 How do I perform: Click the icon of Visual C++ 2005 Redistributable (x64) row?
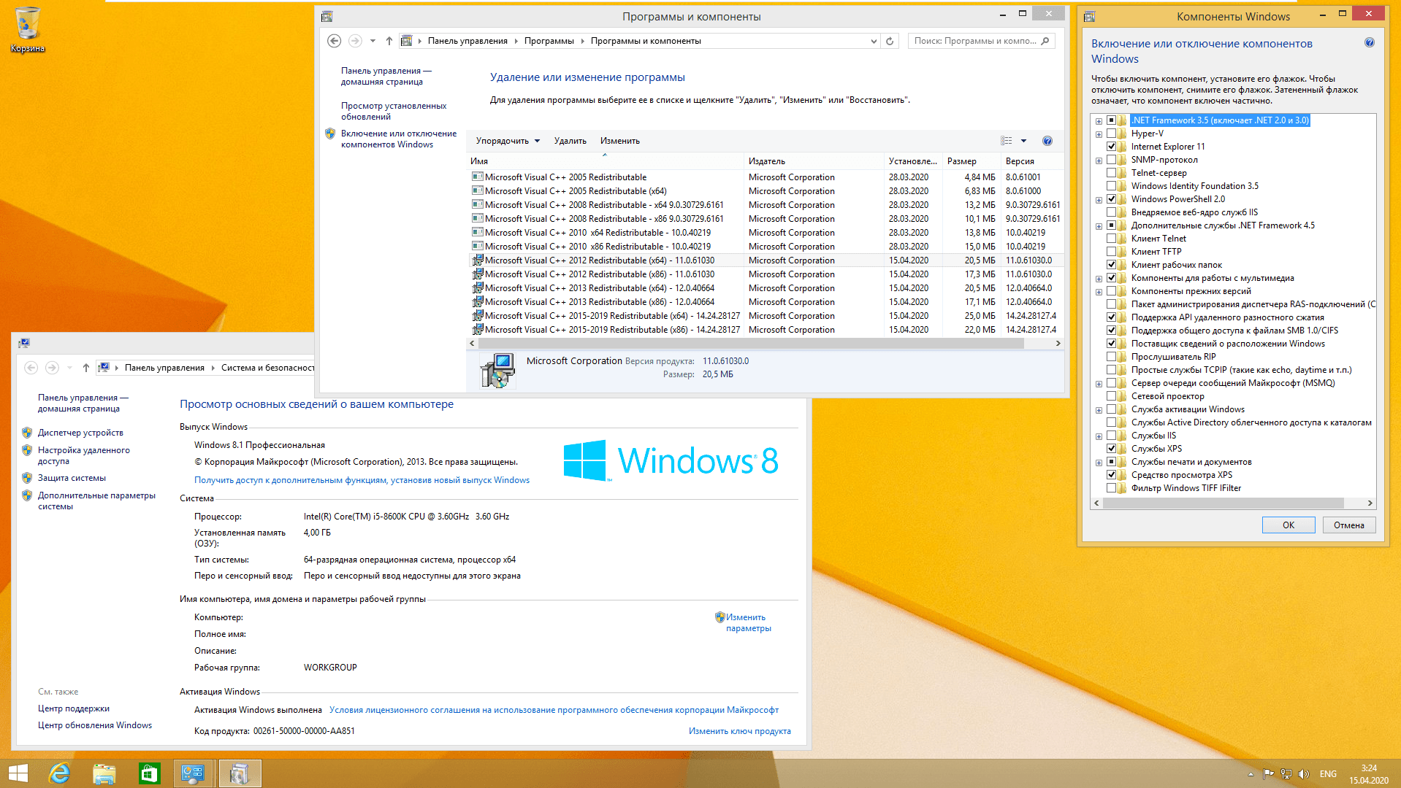tap(477, 191)
